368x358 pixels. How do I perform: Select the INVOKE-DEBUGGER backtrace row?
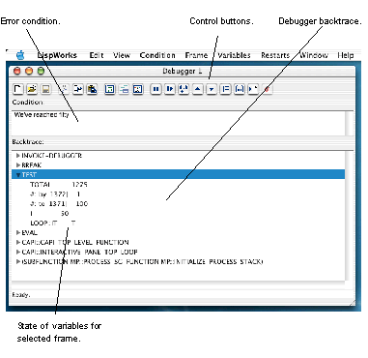pos(178,156)
